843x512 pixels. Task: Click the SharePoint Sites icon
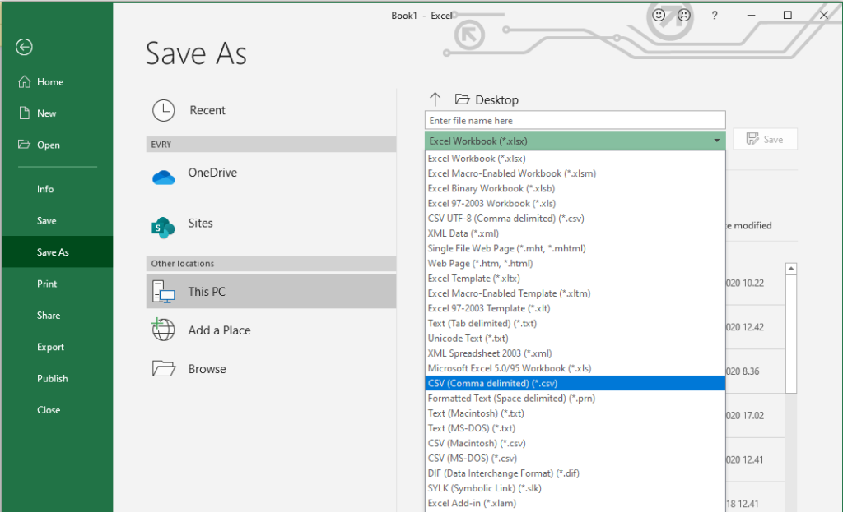click(163, 228)
